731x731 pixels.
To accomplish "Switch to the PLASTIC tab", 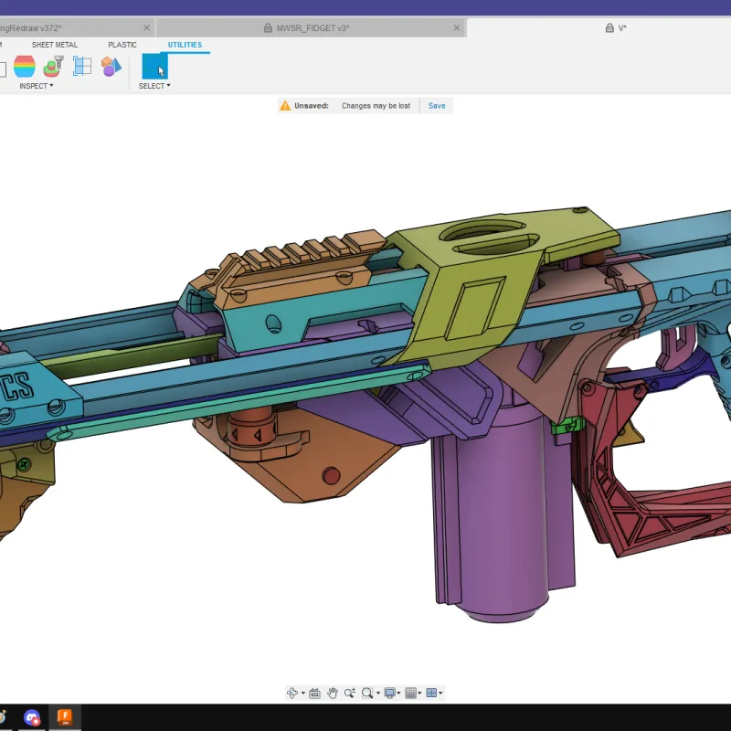I will click(122, 45).
